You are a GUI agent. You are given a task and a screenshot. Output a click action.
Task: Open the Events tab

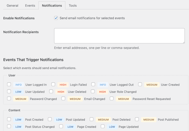point(30,6)
